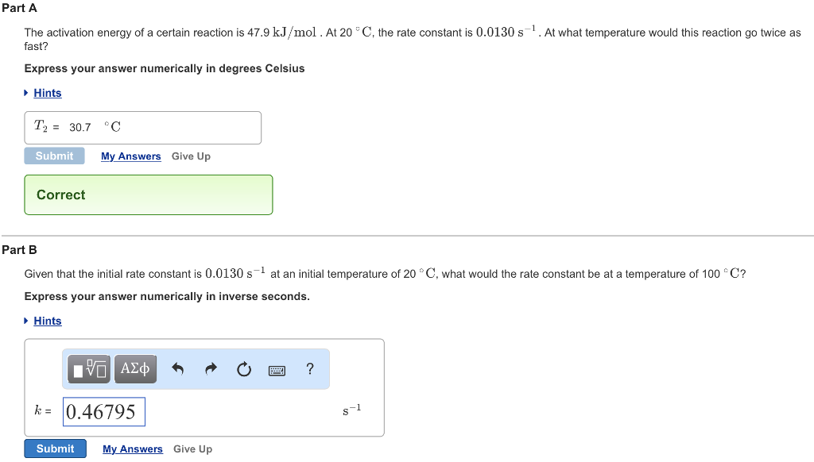
Task: Click Give Up for Part B
Action: (x=192, y=449)
